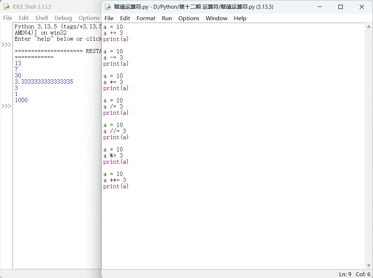Viewport: 373px width, 278px height.
Task: Click print(a) after 'a **= 3'
Action: (x=116, y=186)
